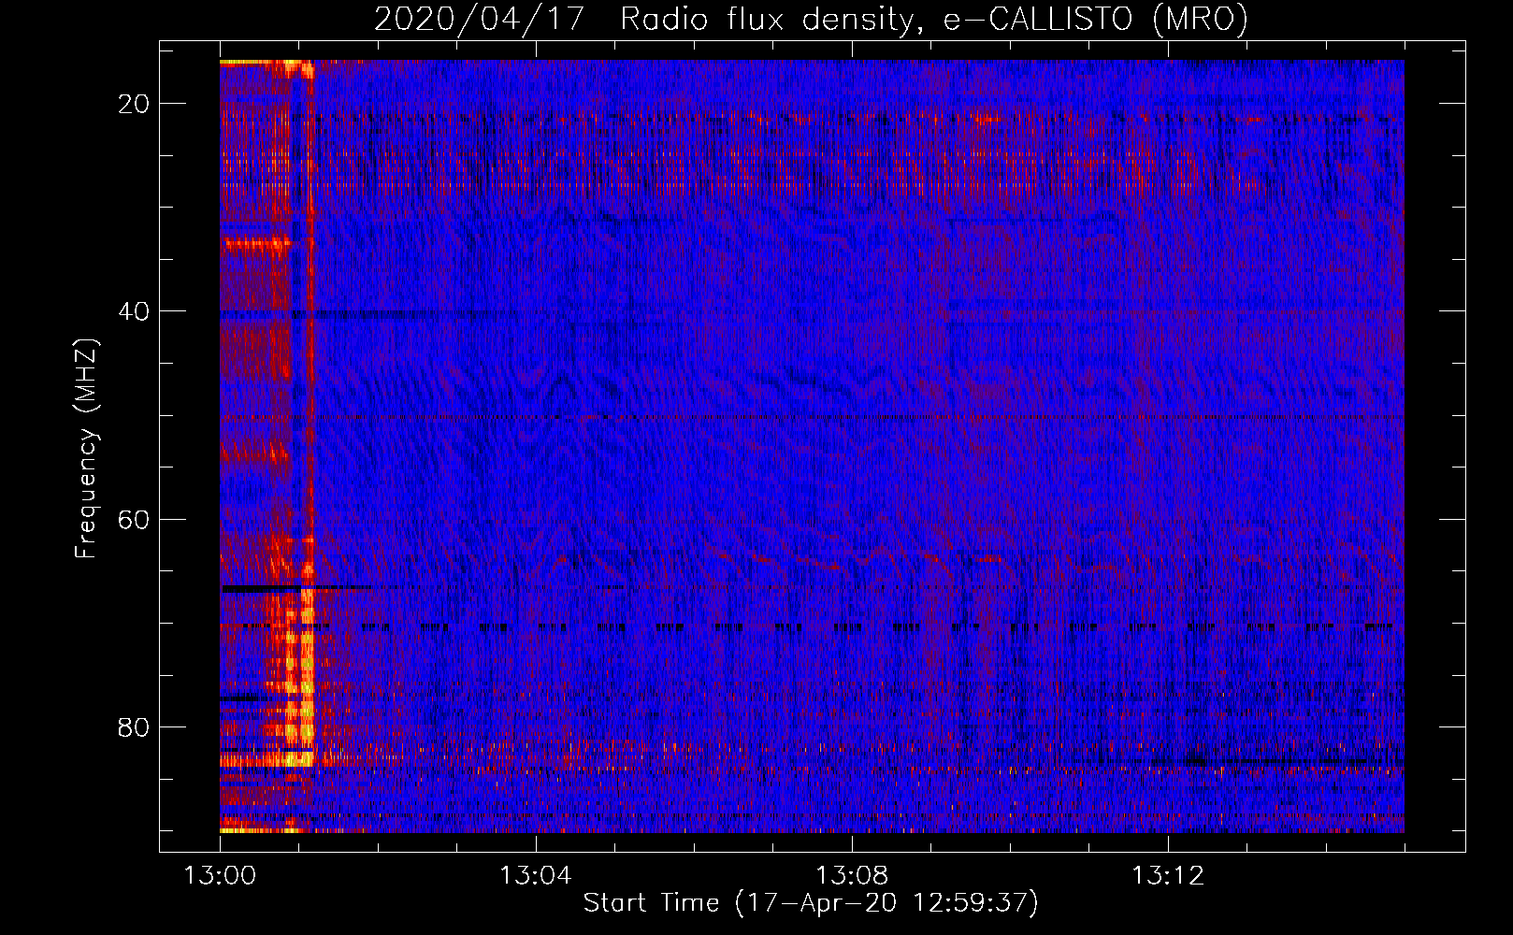Click the '40' frequency tick label
Viewport: 1513px width, 935px height.
click(x=134, y=311)
